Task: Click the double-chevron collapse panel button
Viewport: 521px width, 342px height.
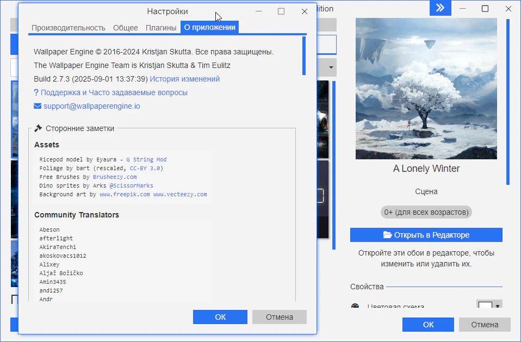Action: (440, 8)
